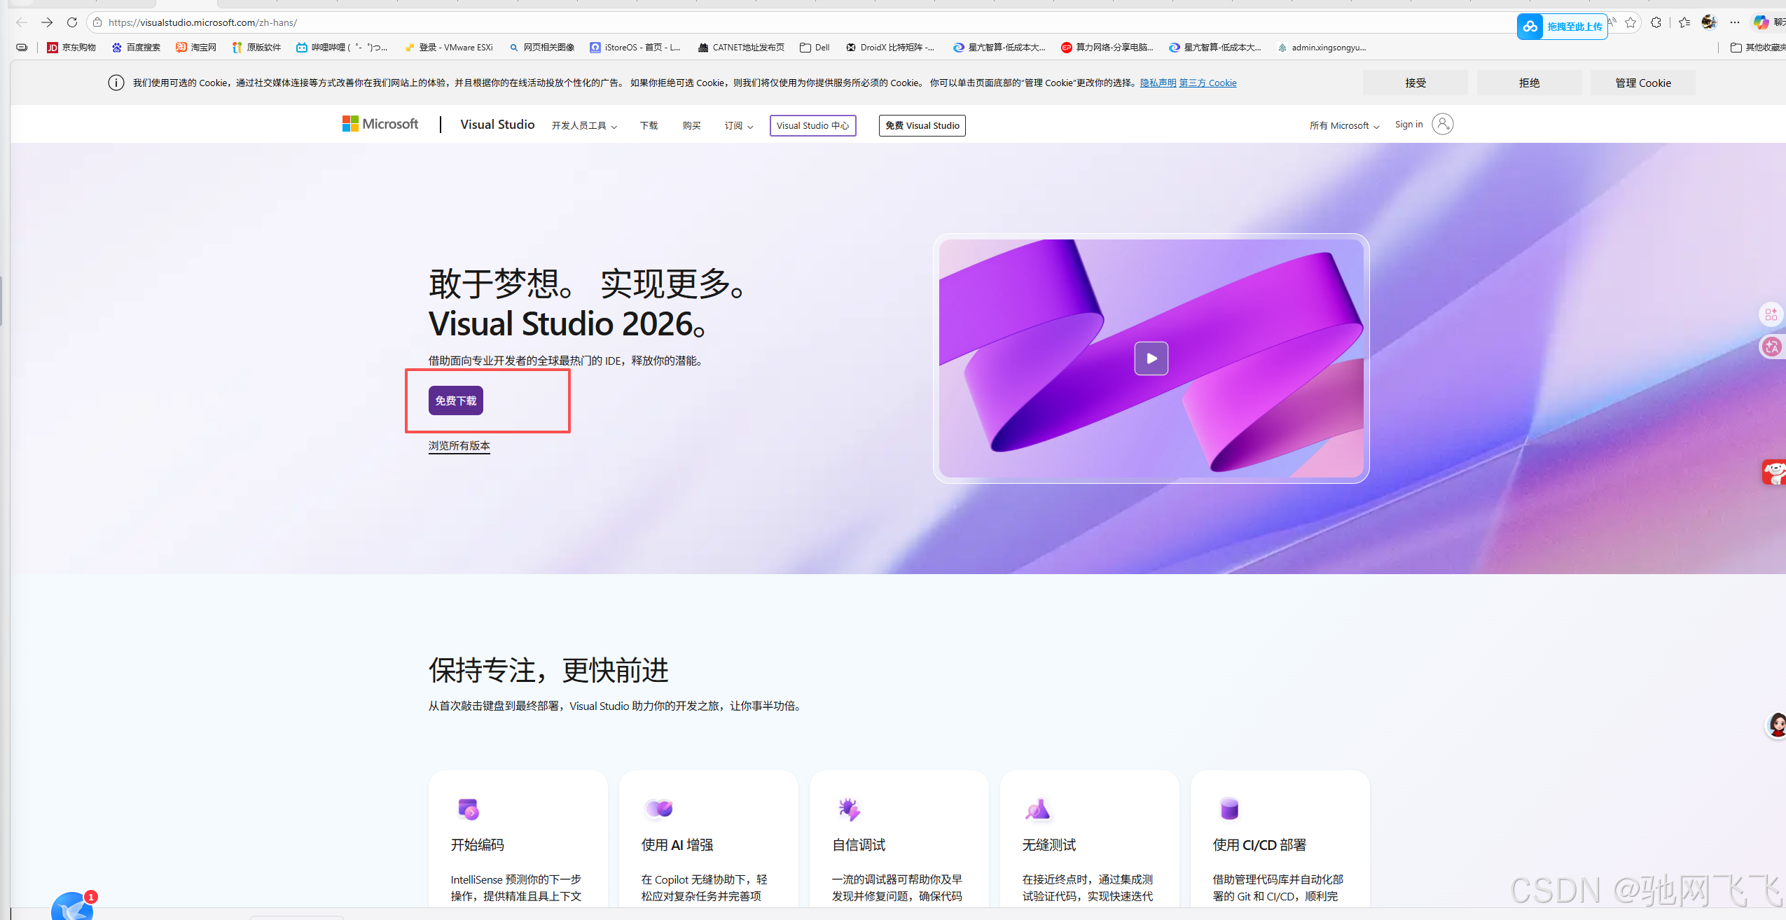Select Visual Studio 中心 in the navigation
Image resolution: width=1786 pixels, height=920 pixels.
point(812,125)
